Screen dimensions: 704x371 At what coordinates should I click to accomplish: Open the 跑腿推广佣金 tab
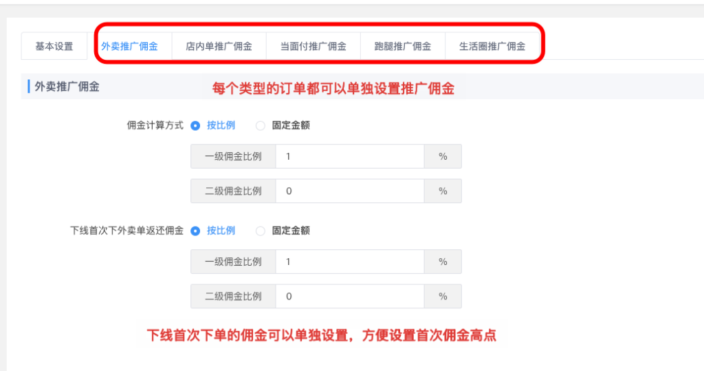tap(403, 47)
